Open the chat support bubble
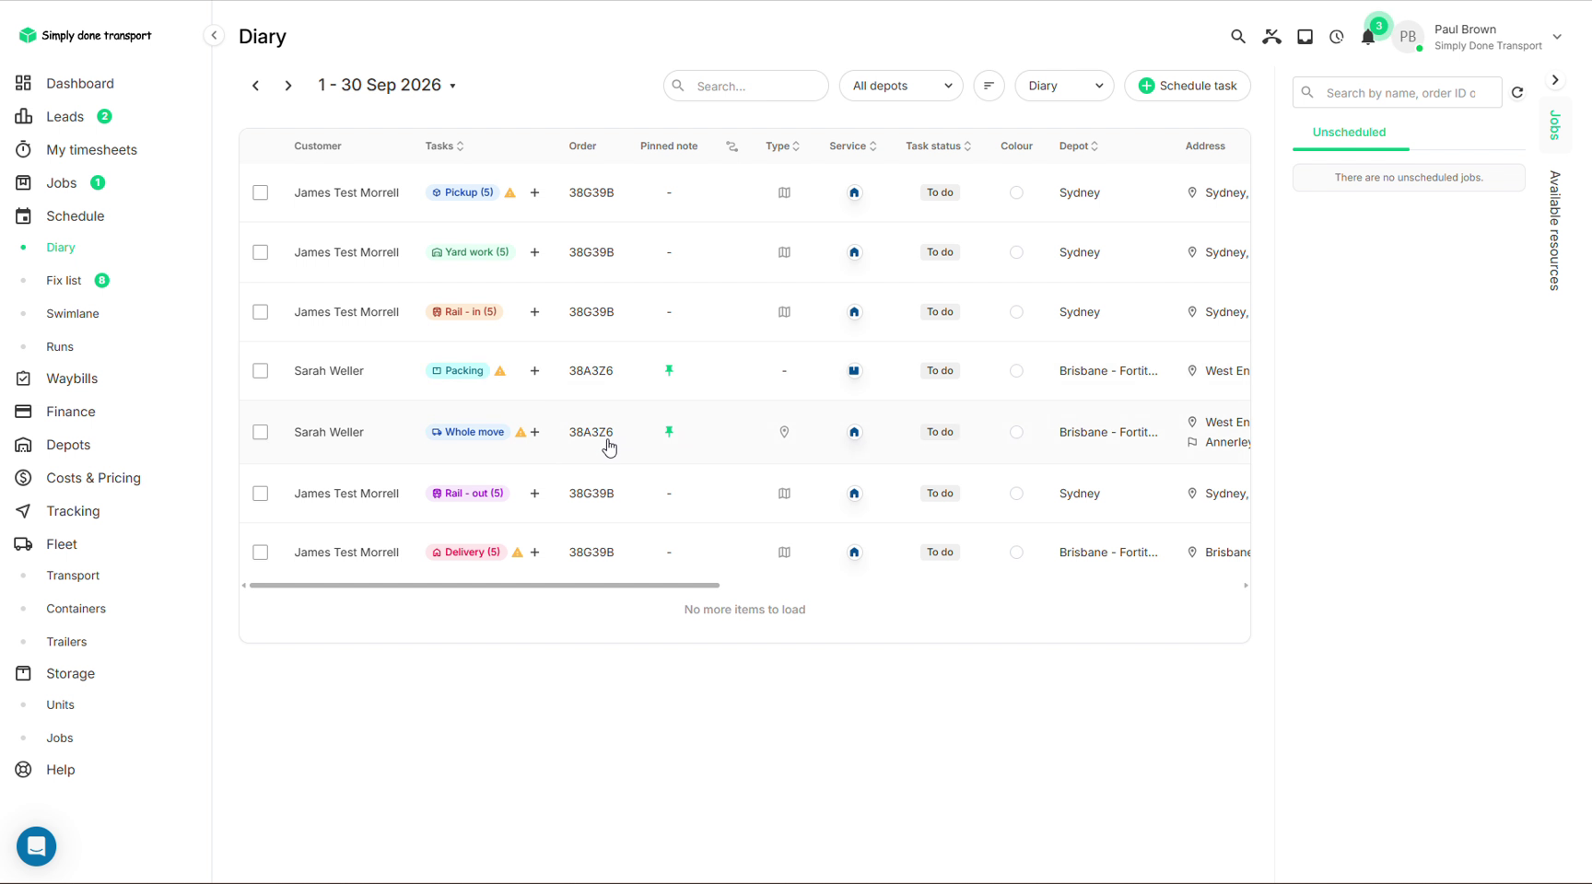1592x884 pixels. pyautogui.click(x=37, y=846)
